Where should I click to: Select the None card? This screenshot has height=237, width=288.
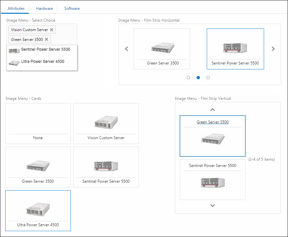[38, 124]
